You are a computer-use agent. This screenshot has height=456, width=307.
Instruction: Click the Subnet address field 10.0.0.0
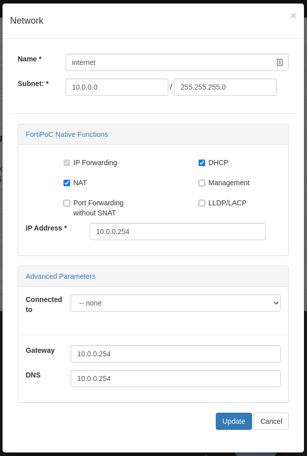click(x=116, y=87)
